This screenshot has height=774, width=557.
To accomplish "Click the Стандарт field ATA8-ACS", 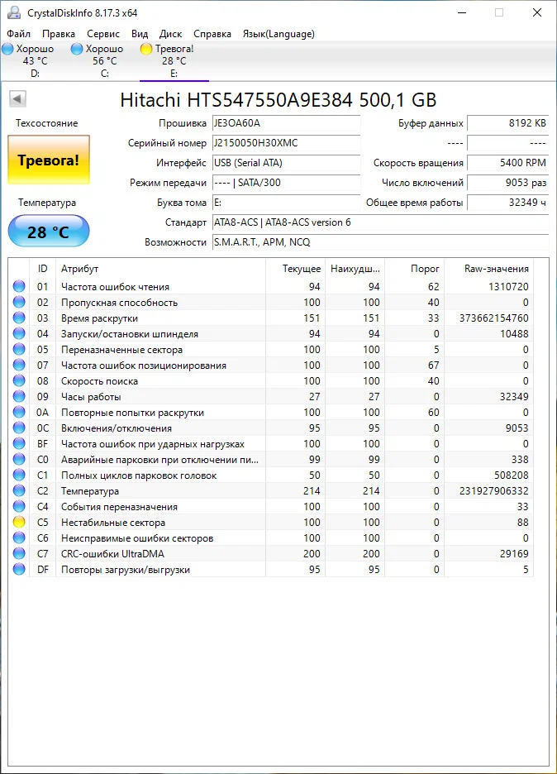I will pyautogui.click(x=380, y=222).
